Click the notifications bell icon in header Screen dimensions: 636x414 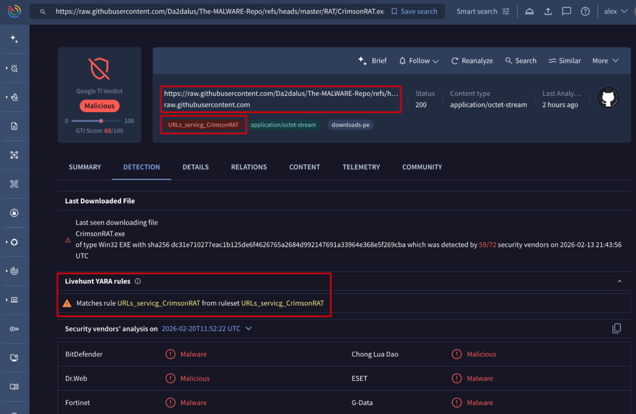coord(529,11)
